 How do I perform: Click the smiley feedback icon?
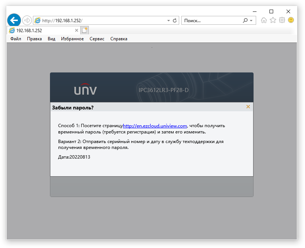coord(291,20)
